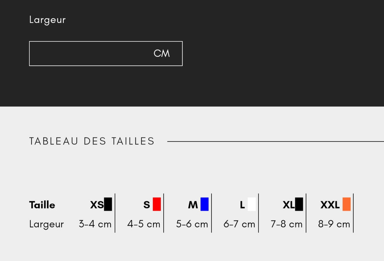Select the 7-8 cm width value
Viewport: 384px width, 261px height.
287,224
